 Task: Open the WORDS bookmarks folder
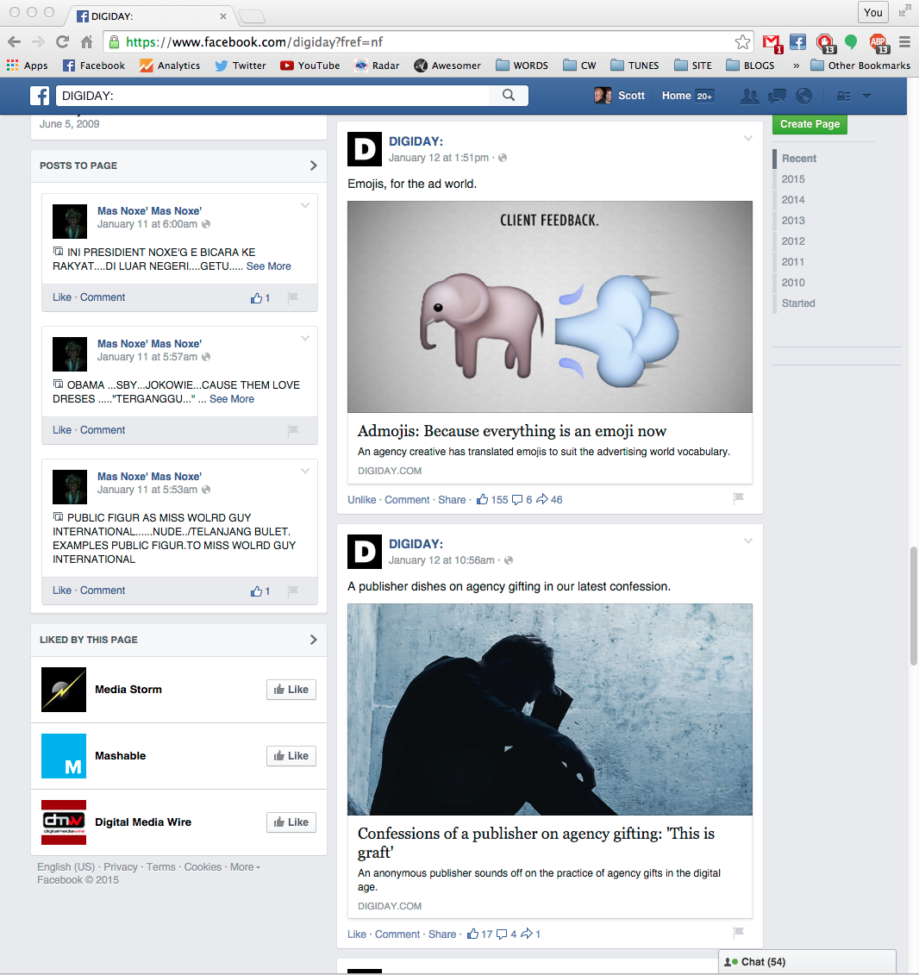(x=522, y=66)
